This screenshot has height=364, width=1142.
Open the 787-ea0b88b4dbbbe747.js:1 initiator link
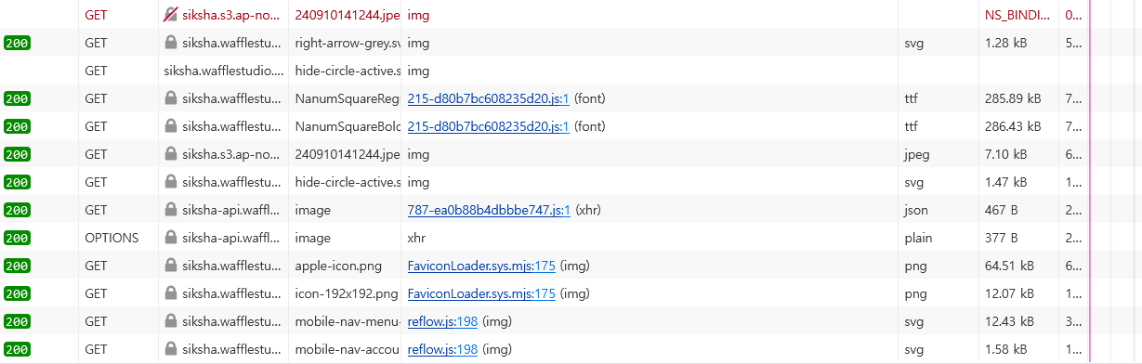(489, 210)
